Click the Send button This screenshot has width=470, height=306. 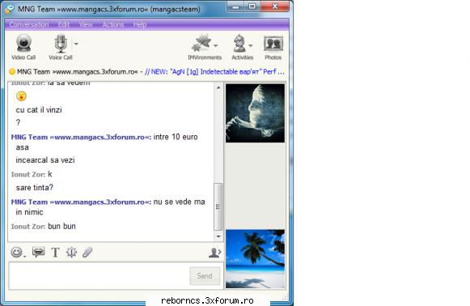(x=205, y=276)
